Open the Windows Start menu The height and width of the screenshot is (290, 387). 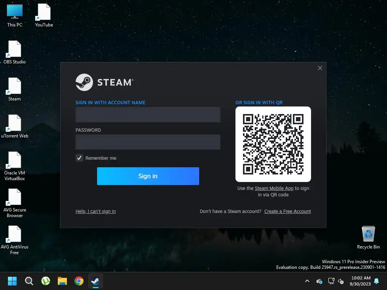pyautogui.click(x=12, y=281)
